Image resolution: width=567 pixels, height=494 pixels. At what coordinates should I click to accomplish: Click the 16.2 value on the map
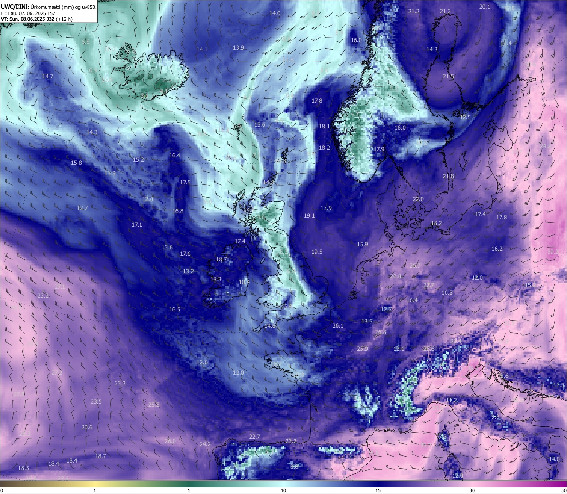[x=497, y=249]
